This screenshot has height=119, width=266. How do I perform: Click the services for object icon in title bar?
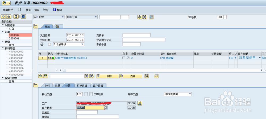(x=6, y=3)
